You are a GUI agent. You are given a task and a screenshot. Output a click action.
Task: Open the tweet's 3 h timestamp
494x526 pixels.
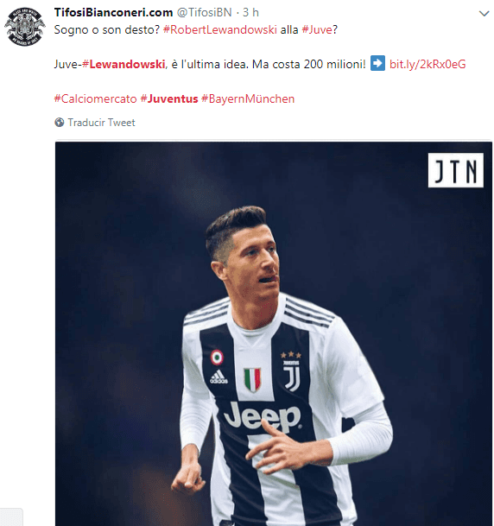[x=250, y=12]
